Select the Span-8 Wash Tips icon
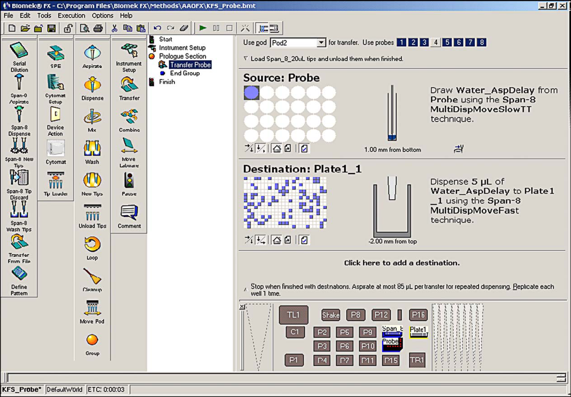Viewport: 571px width, 397px height. coord(19,216)
